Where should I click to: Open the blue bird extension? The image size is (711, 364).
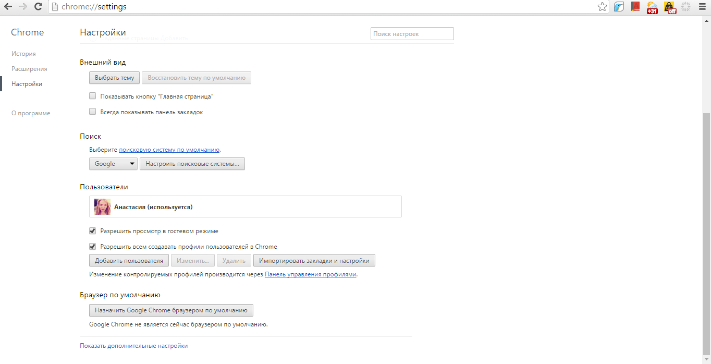[x=619, y=7]
